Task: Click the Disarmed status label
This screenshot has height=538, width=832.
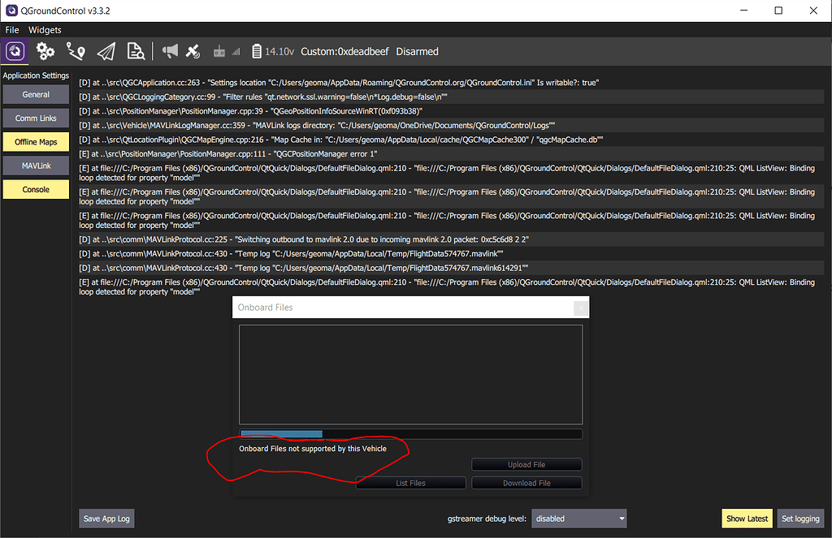Action: click(417, 52)
